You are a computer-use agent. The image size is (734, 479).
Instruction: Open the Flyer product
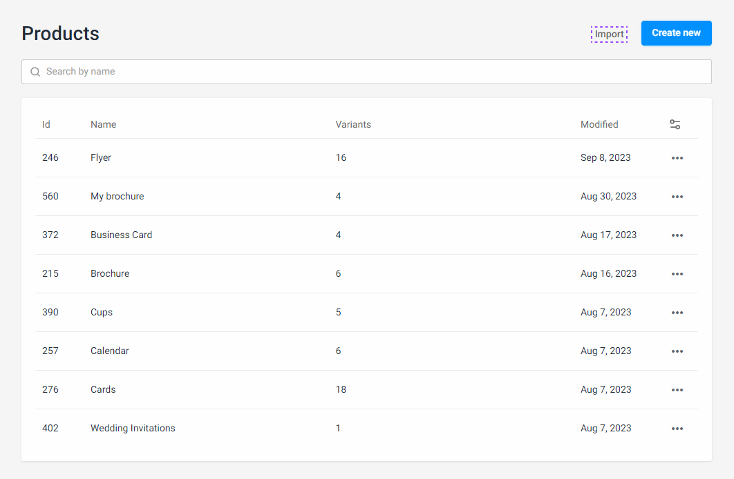click(101, 157)
